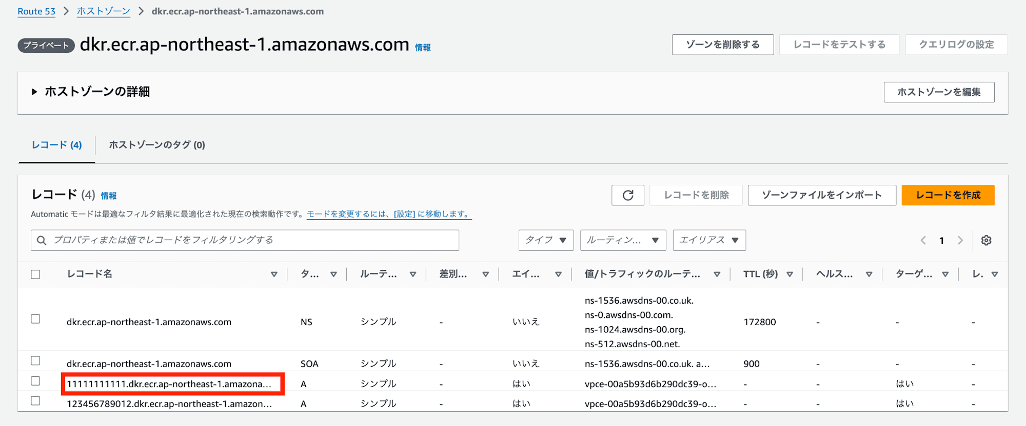Sort by レ. last column arrow
The width and height of the screenshot is (1026, 426).
(994, 274)
